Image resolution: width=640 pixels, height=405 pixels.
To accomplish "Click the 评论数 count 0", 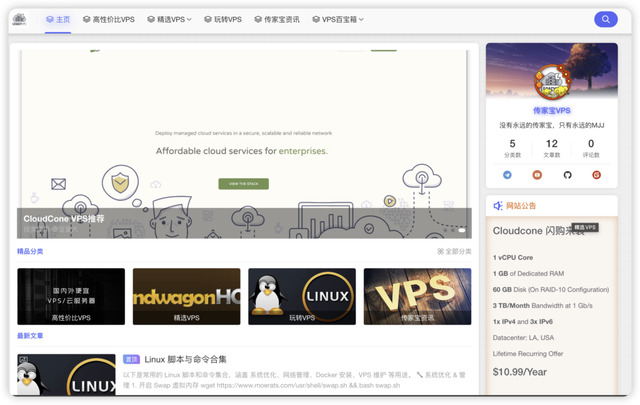I will [591, 144].
